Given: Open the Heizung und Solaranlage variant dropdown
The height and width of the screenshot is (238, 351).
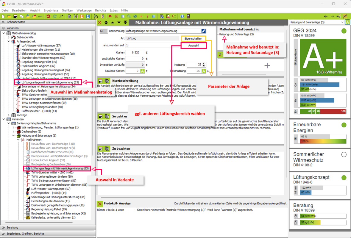Looking at the screenshot, I should (342, 22).
